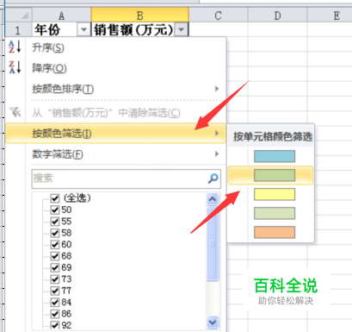Expand arrow beside 按颜色筛选
352x332 pixels.
(x=217, y=133)
